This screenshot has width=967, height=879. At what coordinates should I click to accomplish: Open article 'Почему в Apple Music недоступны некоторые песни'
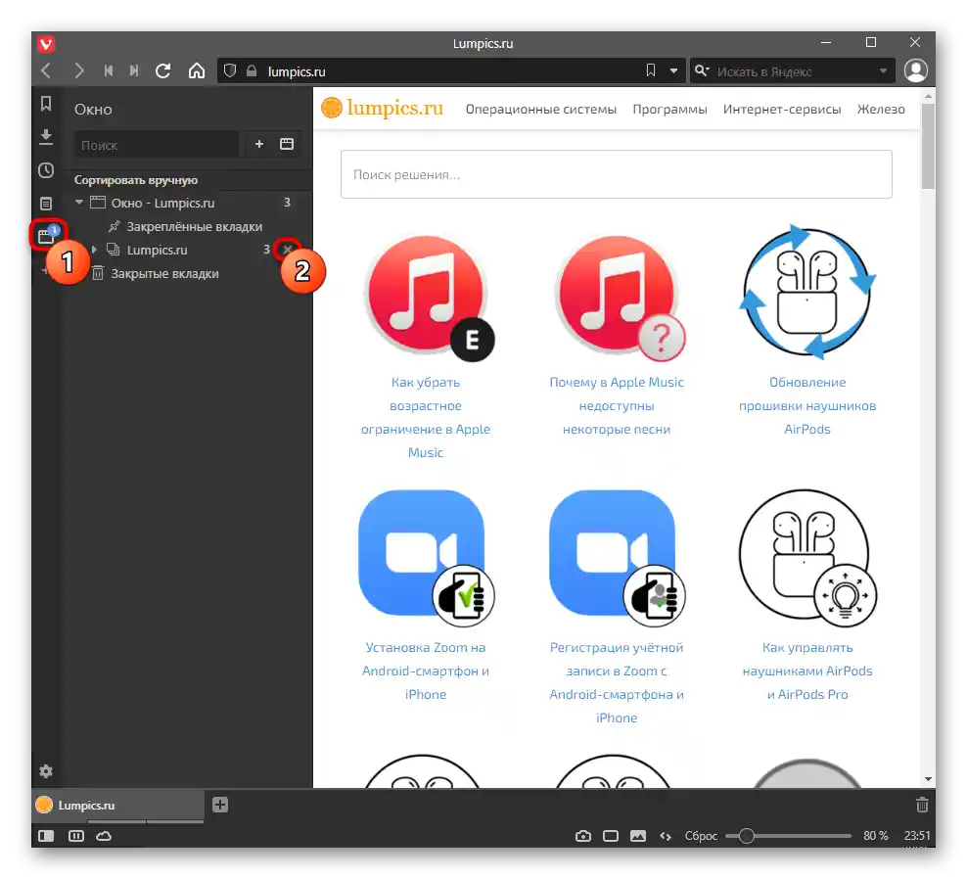pos(617,405)
